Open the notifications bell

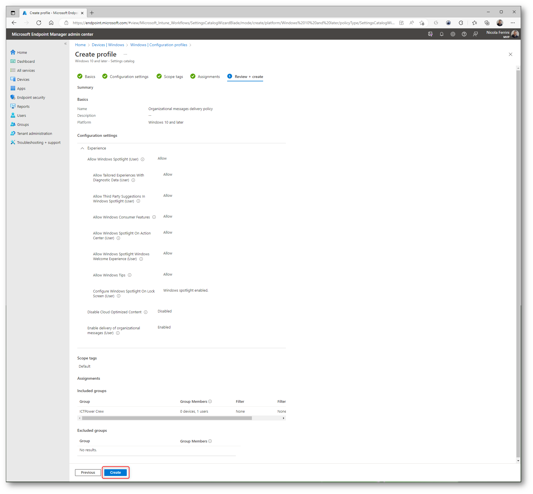tap(442, 34)
